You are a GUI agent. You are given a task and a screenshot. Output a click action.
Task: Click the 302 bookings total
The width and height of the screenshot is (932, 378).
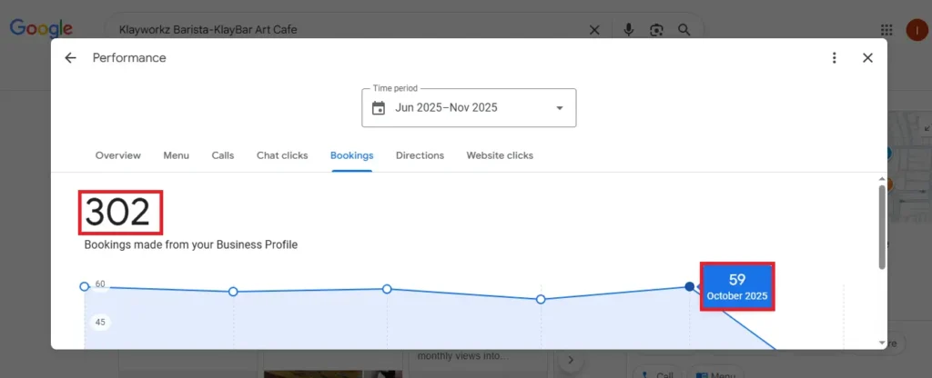(x=117, y=213)
